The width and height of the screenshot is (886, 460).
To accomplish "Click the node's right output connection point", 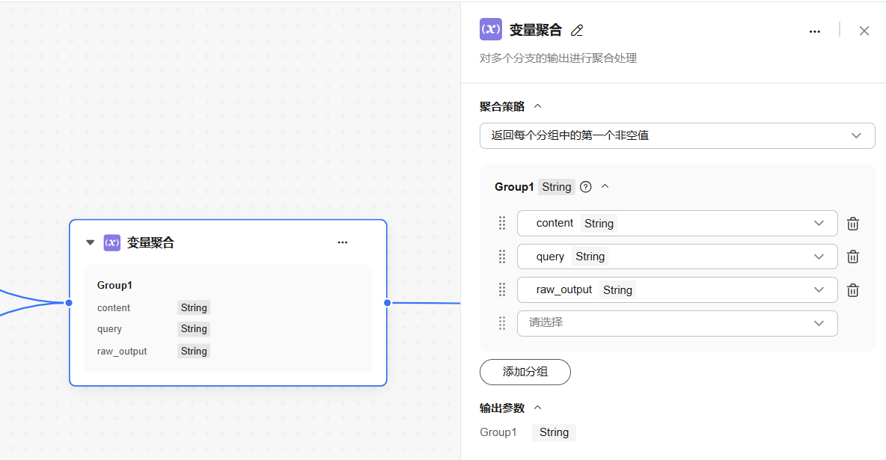I will click(388, 303).
